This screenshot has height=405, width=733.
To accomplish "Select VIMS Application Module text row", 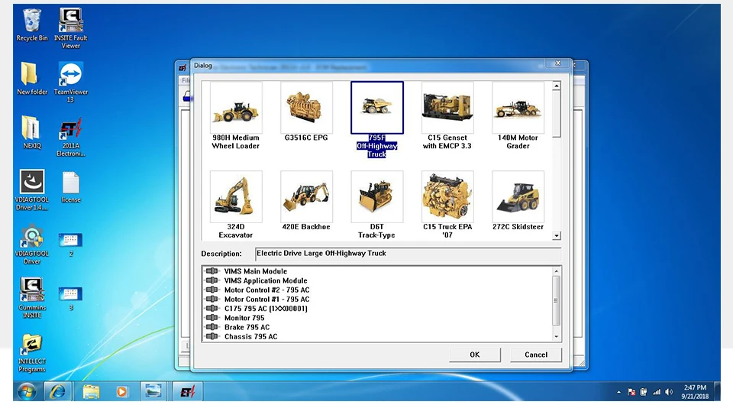I will point(266,280).
